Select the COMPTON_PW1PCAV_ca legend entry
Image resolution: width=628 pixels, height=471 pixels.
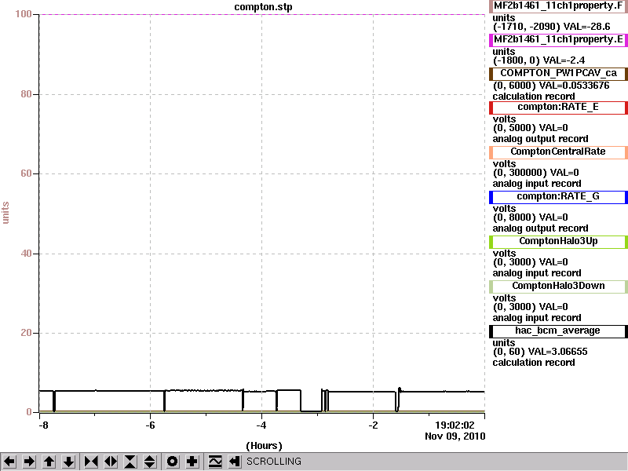pos(558,73)
